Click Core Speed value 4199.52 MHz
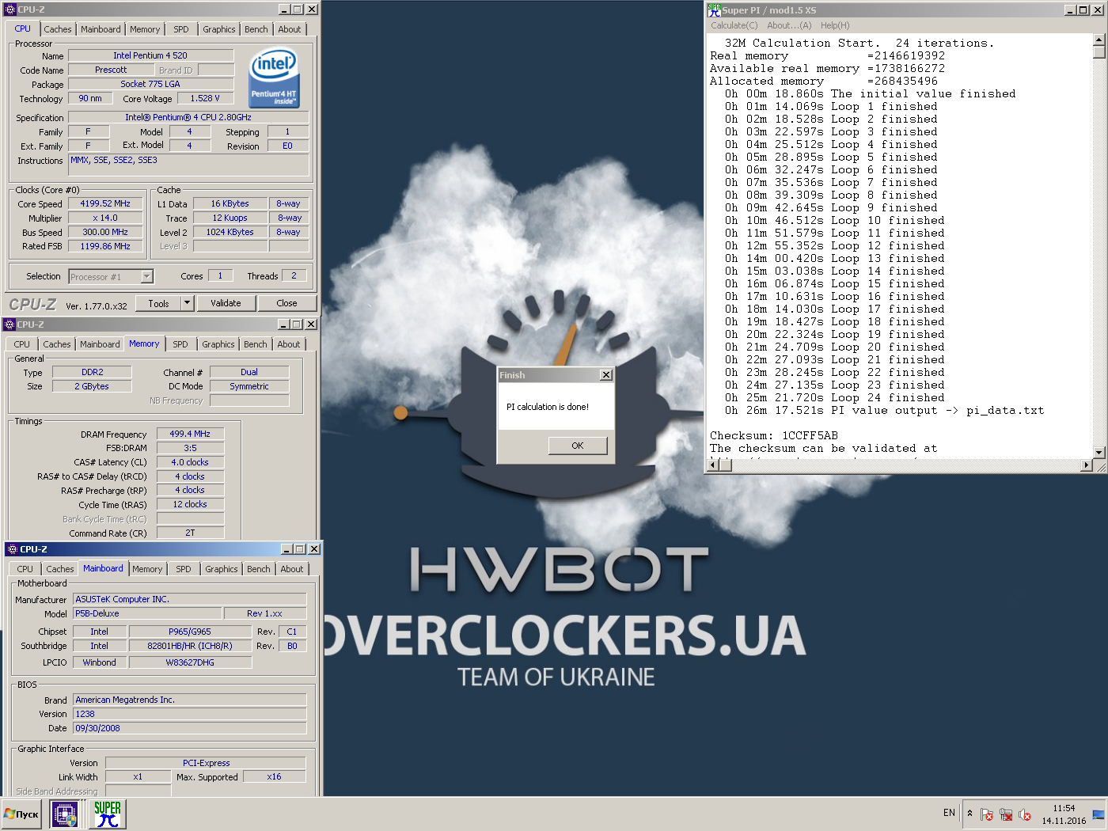The width and height of the screenshot is (1108, 831). tap(105, 203)
